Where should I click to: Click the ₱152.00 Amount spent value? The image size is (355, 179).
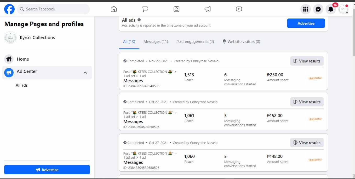click(x=275, y=116)
